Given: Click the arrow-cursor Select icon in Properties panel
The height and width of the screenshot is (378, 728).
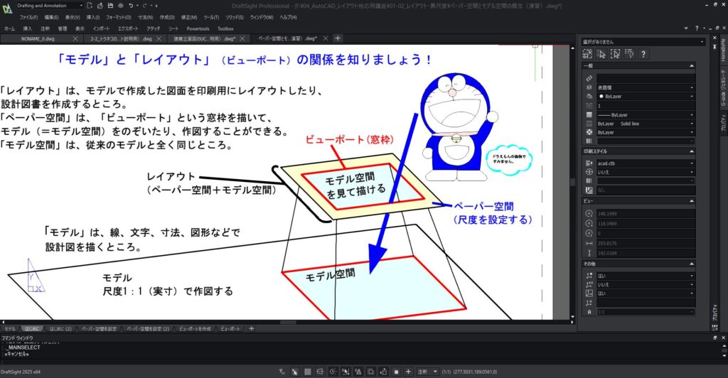Looking at the screenshot, I should tap(601, 54).
